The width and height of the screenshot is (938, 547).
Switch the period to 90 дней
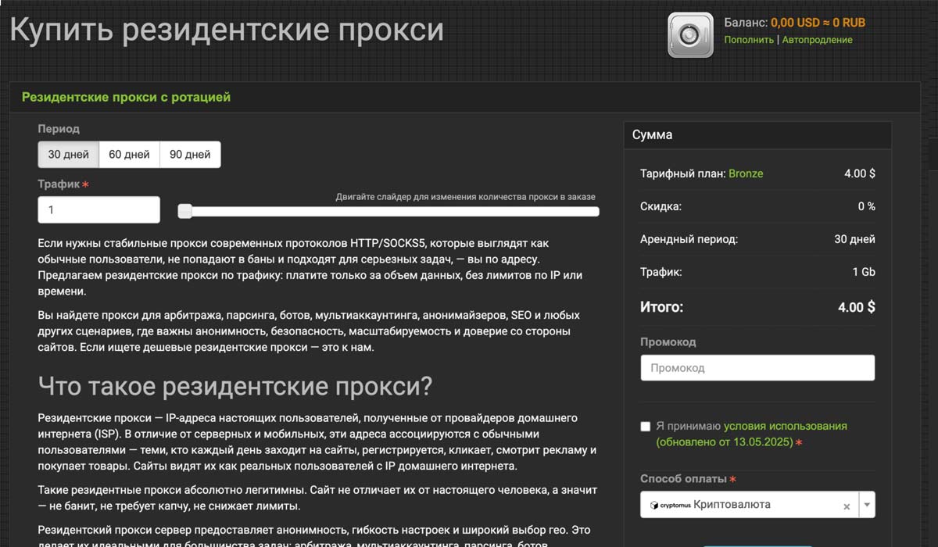190,155
